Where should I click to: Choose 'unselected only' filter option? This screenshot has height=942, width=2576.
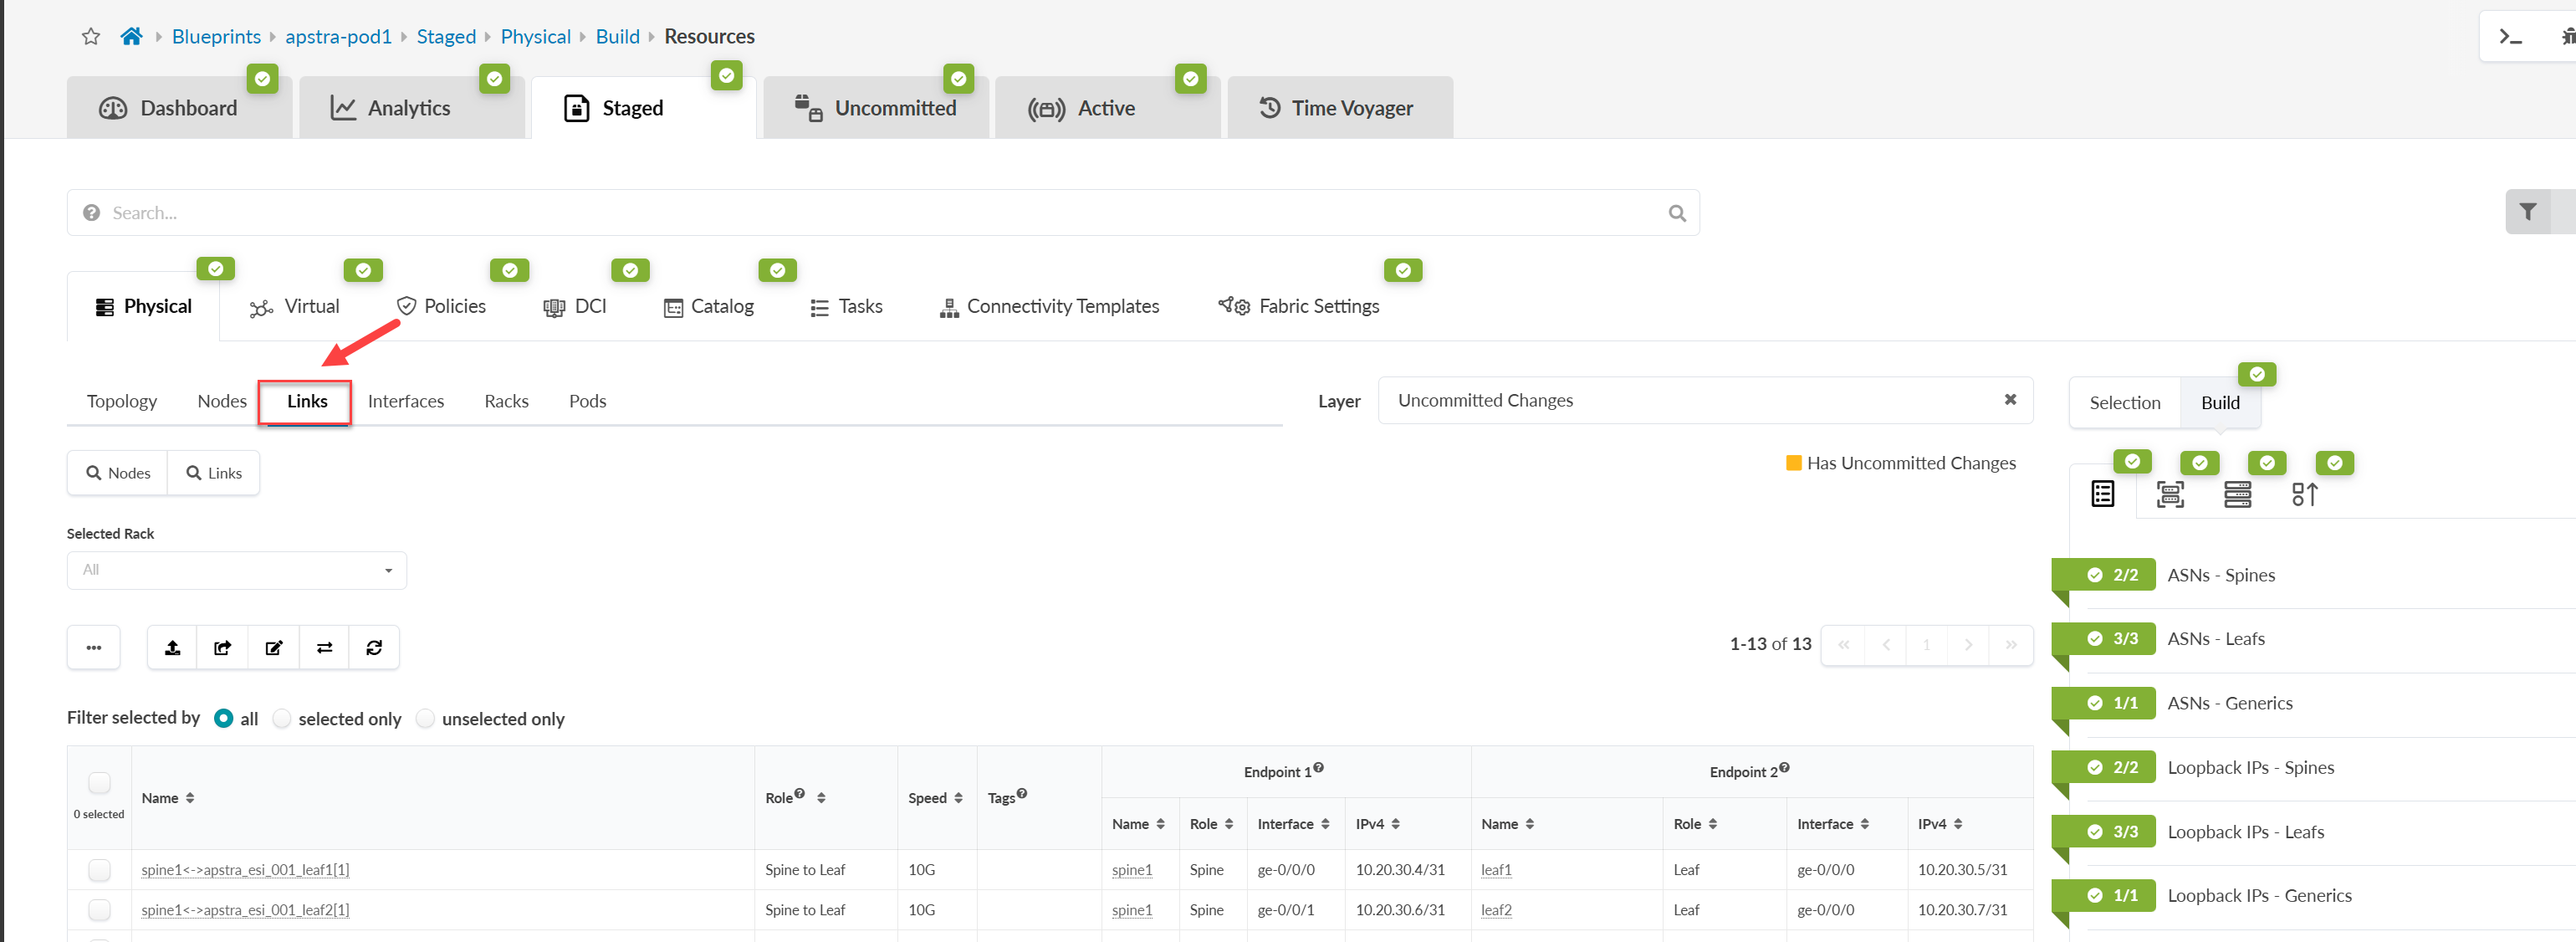point(425,718)
